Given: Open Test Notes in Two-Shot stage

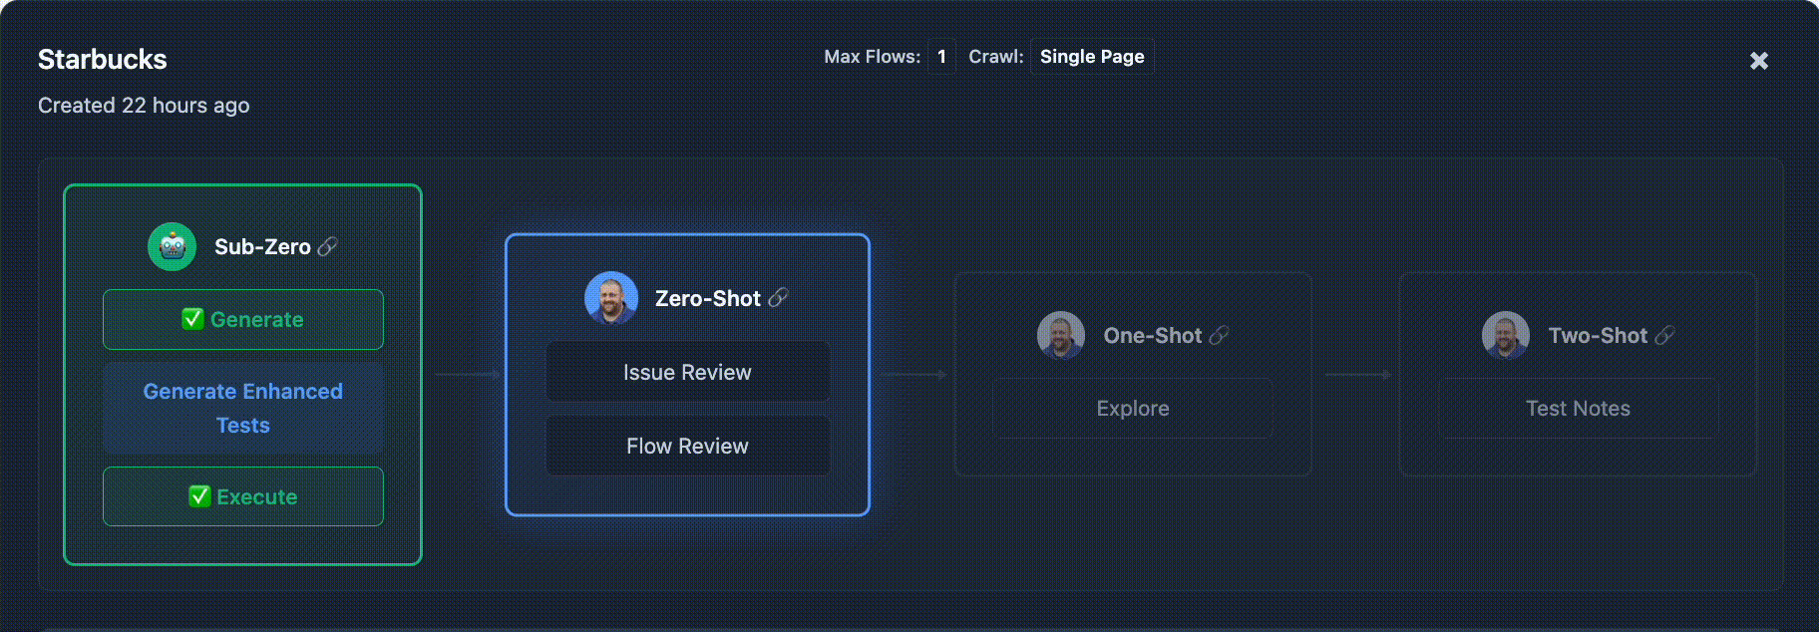Looking at the screenshot, I should point(1578,408).
